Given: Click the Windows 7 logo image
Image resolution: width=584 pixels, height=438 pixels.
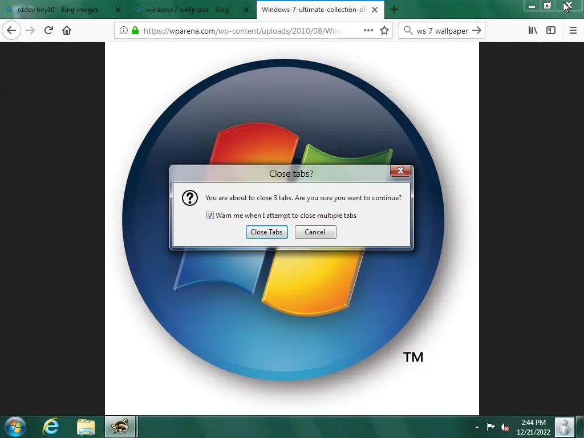Looking at the screenshot, I should (x=291, y=228).
